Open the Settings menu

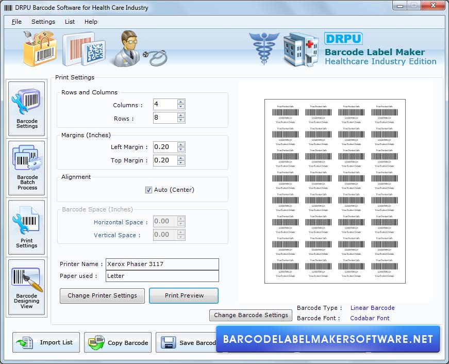click(x=43, y=22)
